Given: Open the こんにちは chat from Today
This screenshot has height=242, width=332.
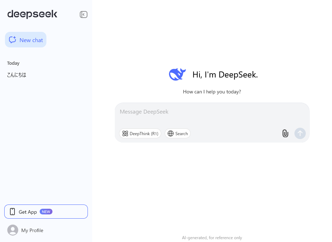Looking at the screenshot, I should (17, 75).
